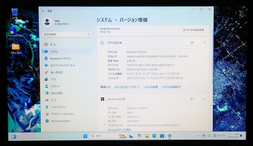
Task: Click the Windows logo in Windows の仕様 header
Action: [102, 99]
